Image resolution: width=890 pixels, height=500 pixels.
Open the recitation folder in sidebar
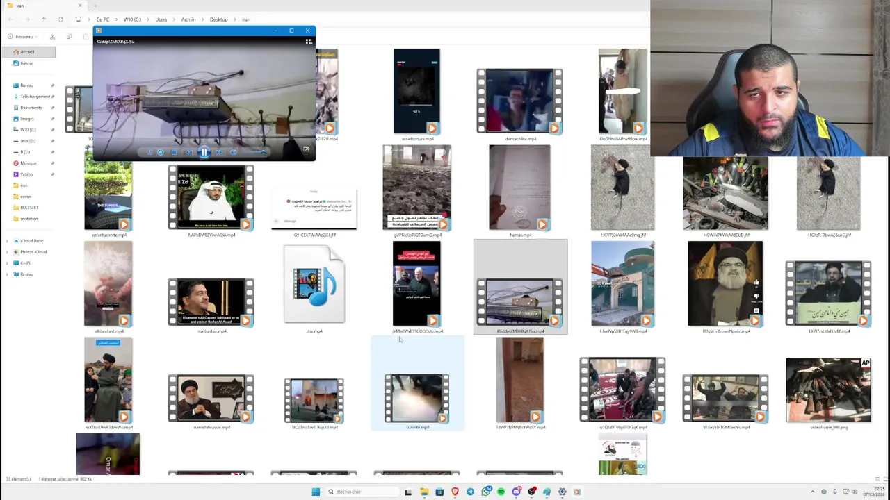coord(28,219)
